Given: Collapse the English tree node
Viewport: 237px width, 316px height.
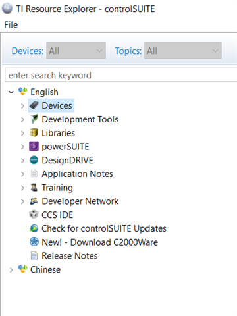Looking at the screenshot, I should [11, 92].
